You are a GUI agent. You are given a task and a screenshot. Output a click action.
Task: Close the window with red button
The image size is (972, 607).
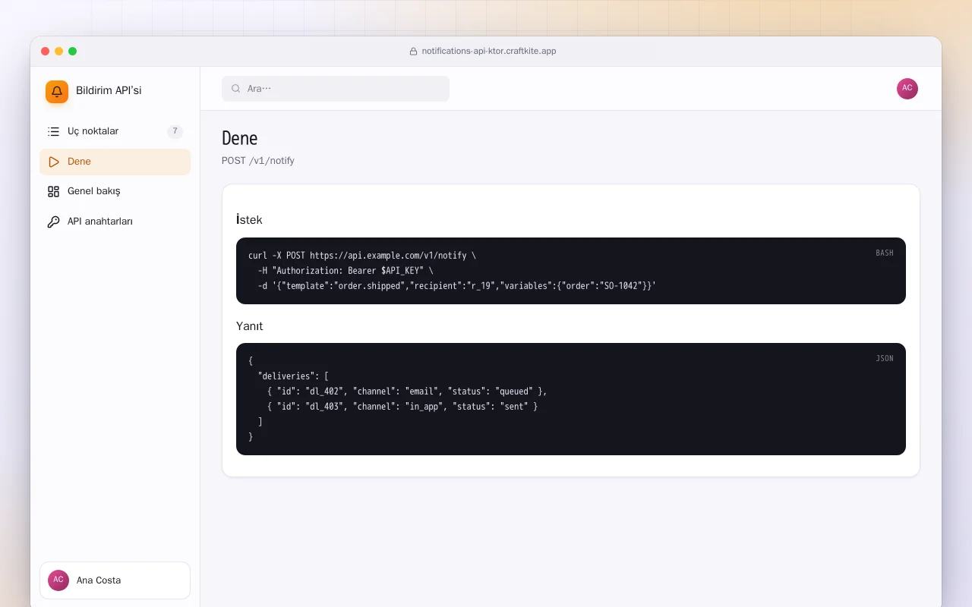click(x=46, y=52)
